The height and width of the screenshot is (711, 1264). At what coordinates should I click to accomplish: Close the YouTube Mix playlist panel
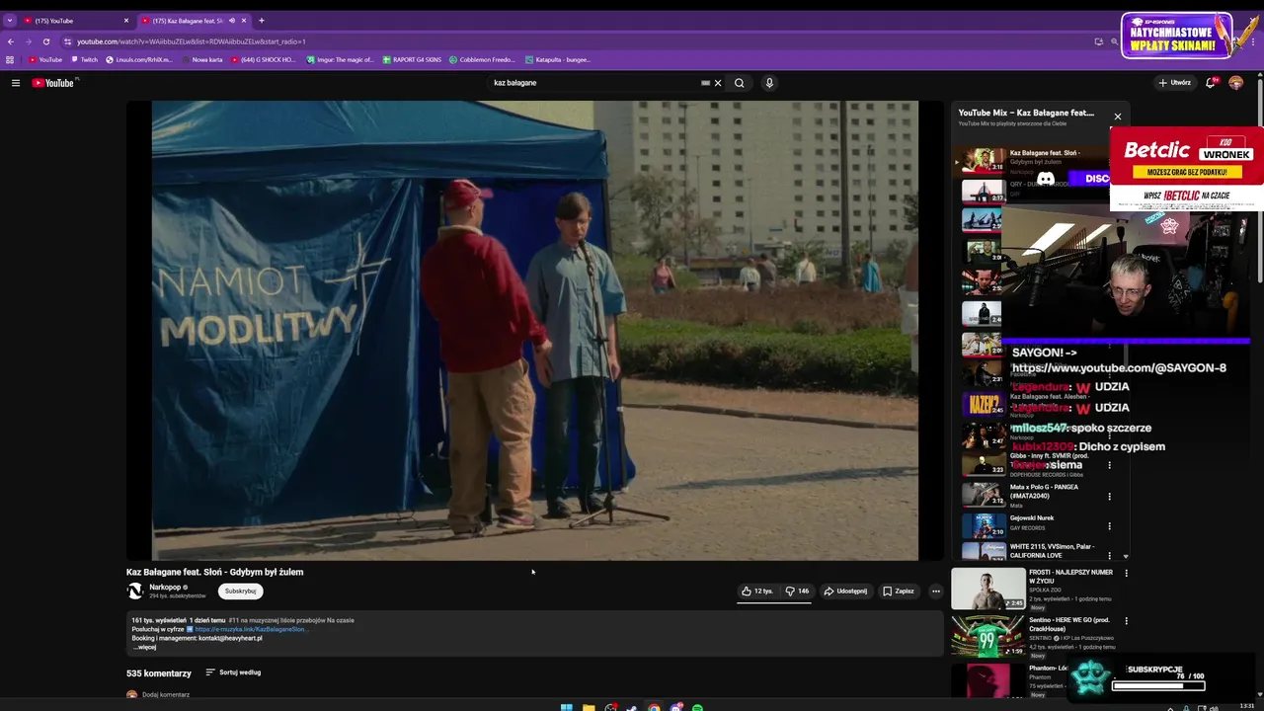click(1118, 117)
